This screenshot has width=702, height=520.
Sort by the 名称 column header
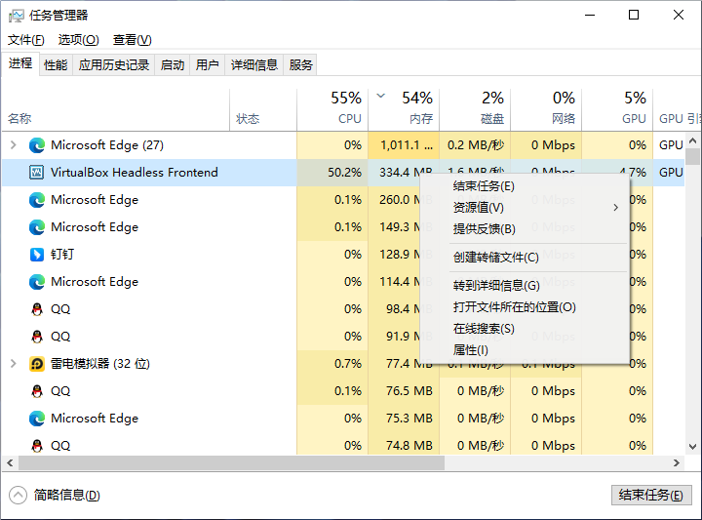tap(115, 110)
